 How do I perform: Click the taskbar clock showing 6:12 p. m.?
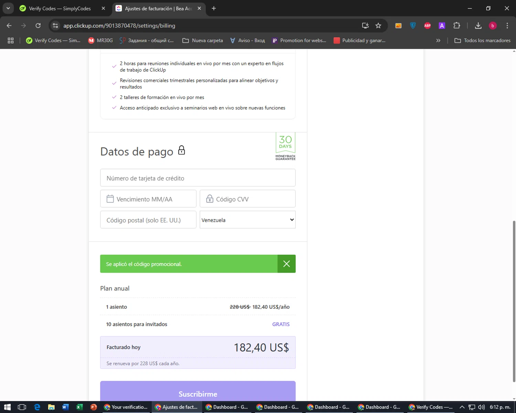tap(500, 407)
